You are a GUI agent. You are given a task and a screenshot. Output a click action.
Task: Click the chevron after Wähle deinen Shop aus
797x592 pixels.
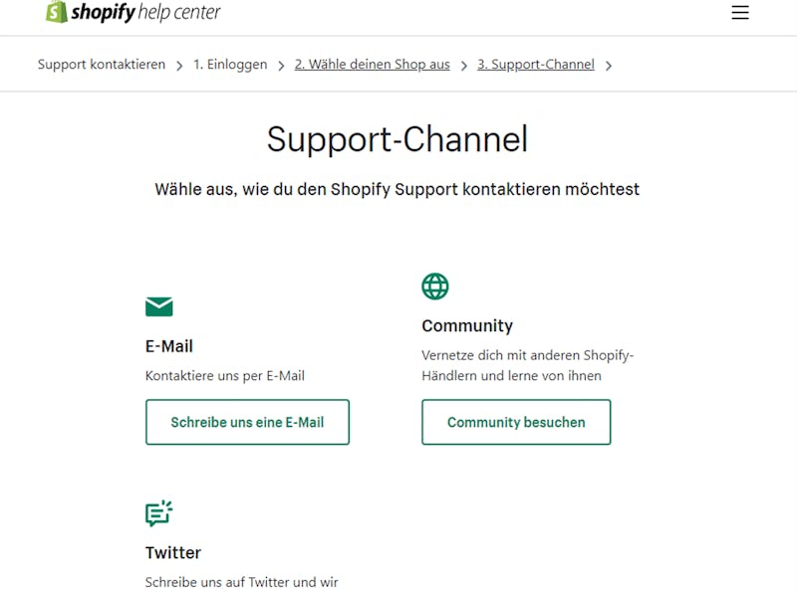pyautogui.click(x=463, y=66)
